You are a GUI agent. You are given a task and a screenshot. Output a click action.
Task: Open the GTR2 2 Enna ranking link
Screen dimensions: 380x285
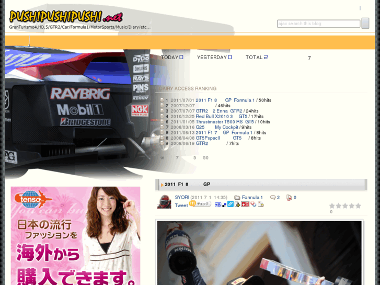[212, 111]
